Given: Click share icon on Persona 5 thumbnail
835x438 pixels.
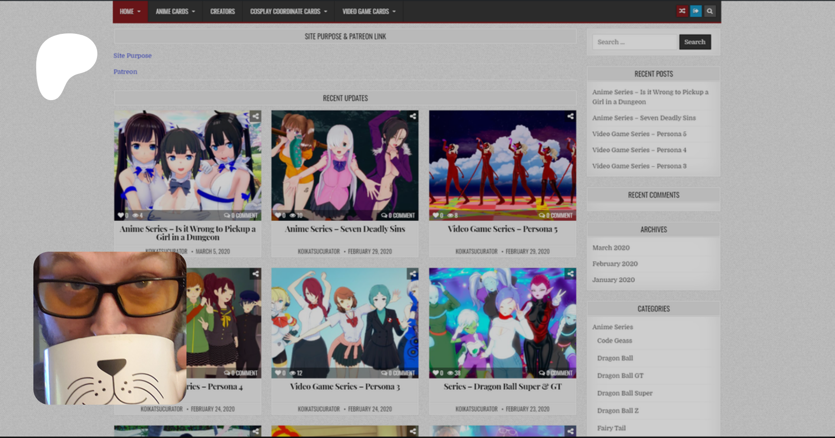Looking at the screenshot, I should click(570, 116).
